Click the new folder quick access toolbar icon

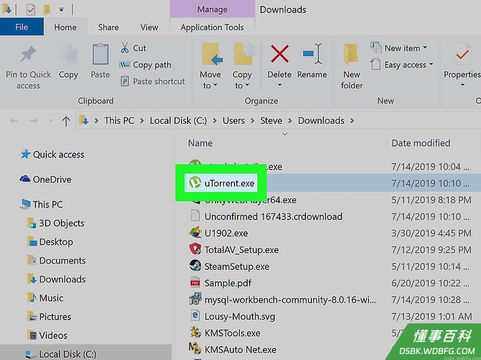(47, 9)
